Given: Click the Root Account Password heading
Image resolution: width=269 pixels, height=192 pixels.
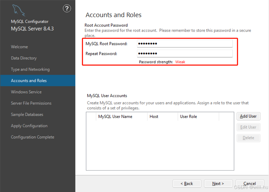Looking at the screenshot, I should click(106, 25).
